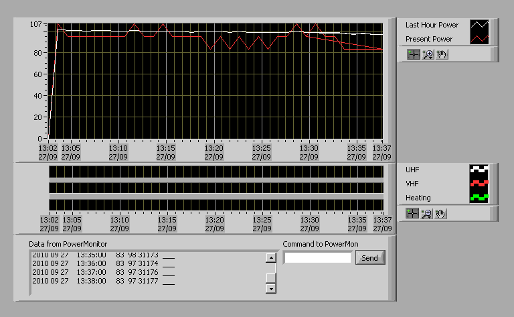This screenshot has height=317, width=514.
Task: Click the data list scrollbar thumb
Action: tap(271, 277)
